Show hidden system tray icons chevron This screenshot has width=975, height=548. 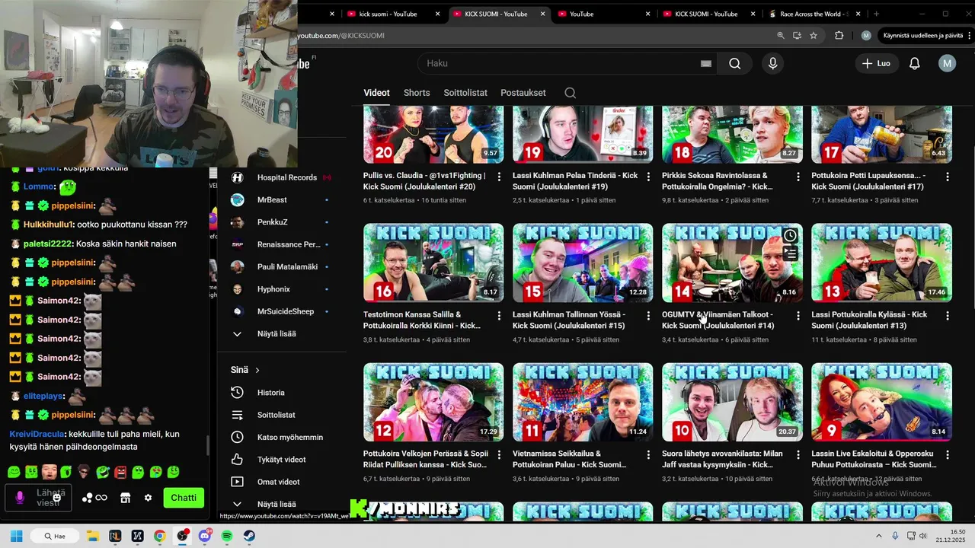point(878,536)
